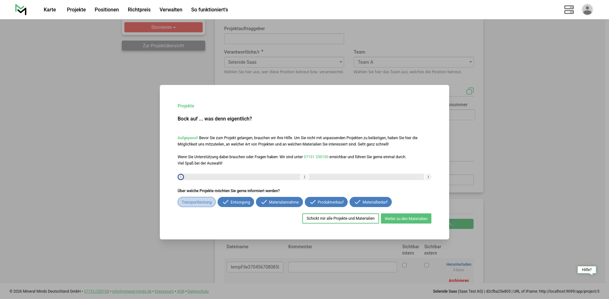Jump to step 2 progress marker
Viewport: 609px width, 299px height.
(x=304, y=177)
